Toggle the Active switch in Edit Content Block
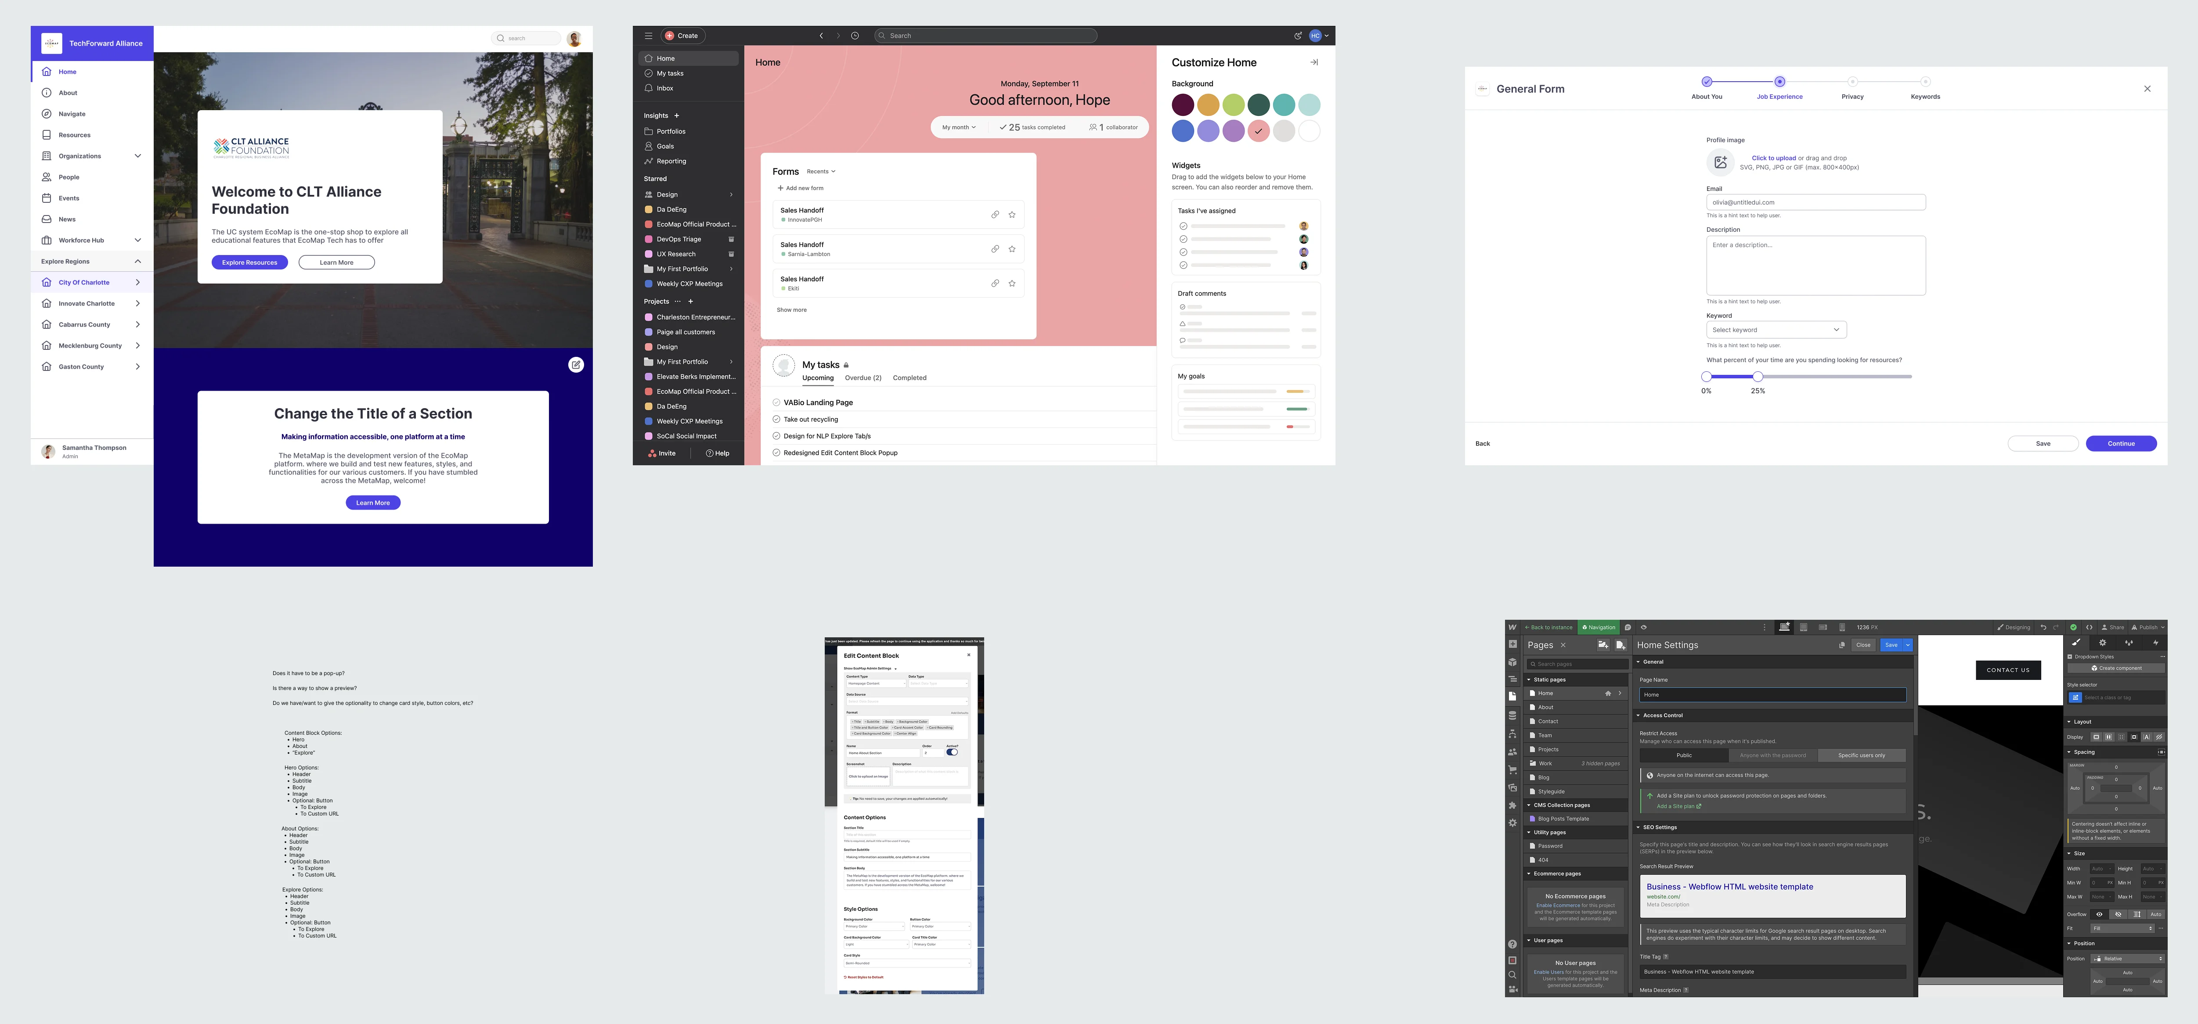2198x1024 pixels. (952, 752)
